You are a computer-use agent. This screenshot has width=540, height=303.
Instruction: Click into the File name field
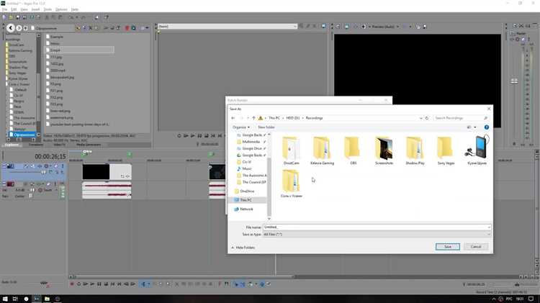[x=374, y=227]
